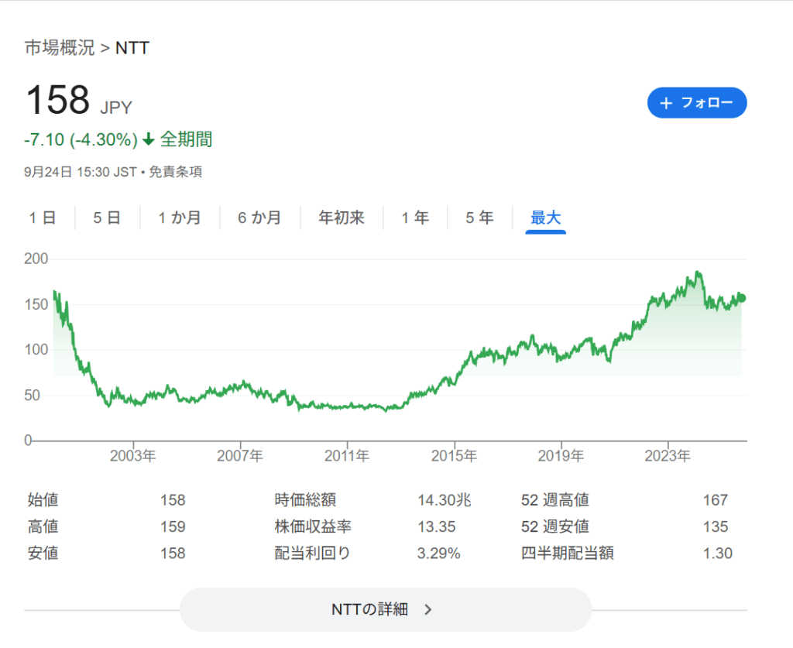The width and height of the screenshot is (793, 648).
Task: Open NTTの詳細 details button
Action: pos(385,609)
